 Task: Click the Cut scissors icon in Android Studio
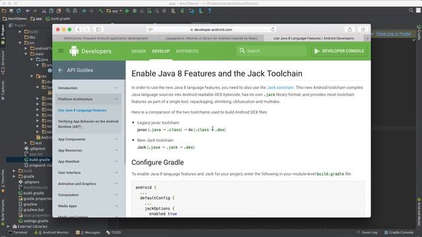44,11
